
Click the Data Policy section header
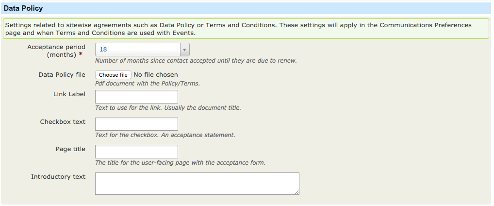[23, 8]
